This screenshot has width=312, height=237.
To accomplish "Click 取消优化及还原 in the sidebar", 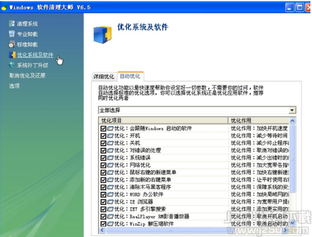I will 27,75.
